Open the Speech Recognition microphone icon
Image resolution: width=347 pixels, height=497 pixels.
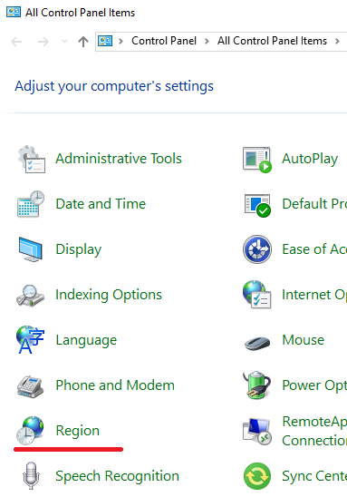tap(31, 476)
